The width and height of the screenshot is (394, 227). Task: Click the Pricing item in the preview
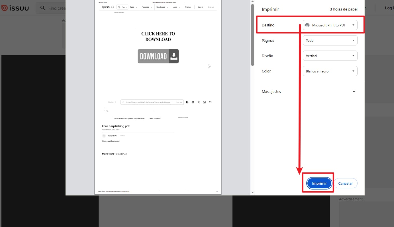pyautogui.click(x=188, y=7)
